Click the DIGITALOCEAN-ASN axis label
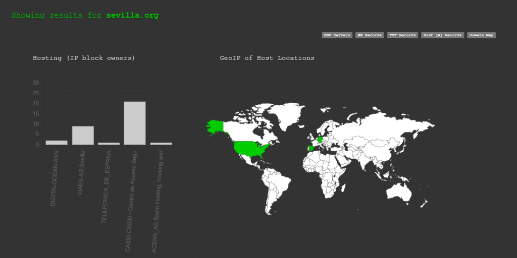 tap(54, 178)
